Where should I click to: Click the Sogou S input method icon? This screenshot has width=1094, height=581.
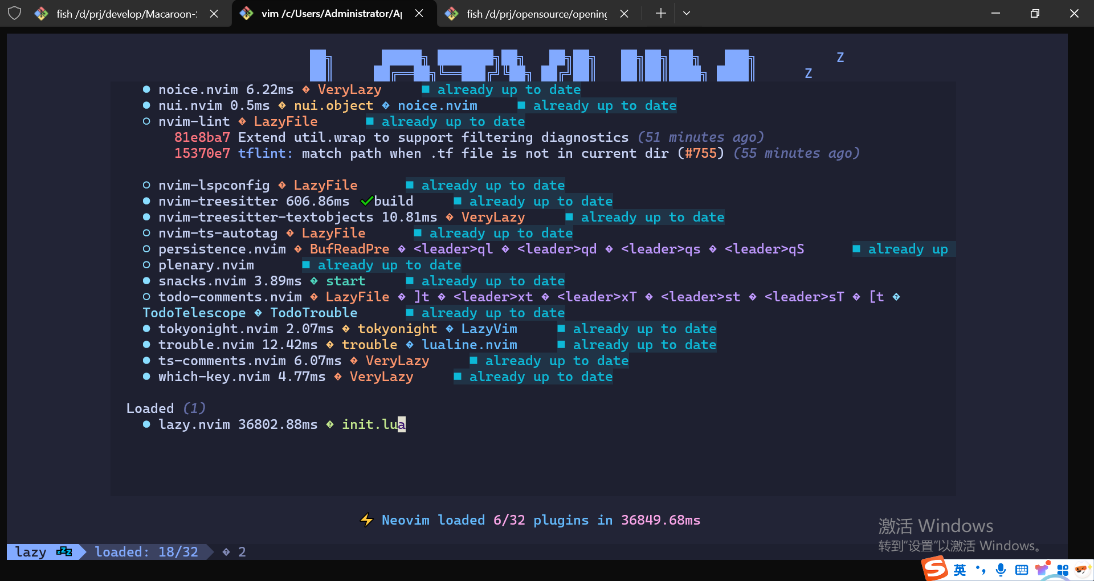[x=934, y=568]
